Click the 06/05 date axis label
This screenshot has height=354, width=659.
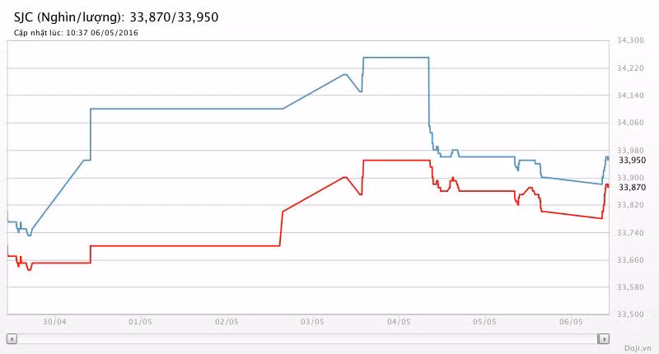pyautogui.click(x=571, y=322)
